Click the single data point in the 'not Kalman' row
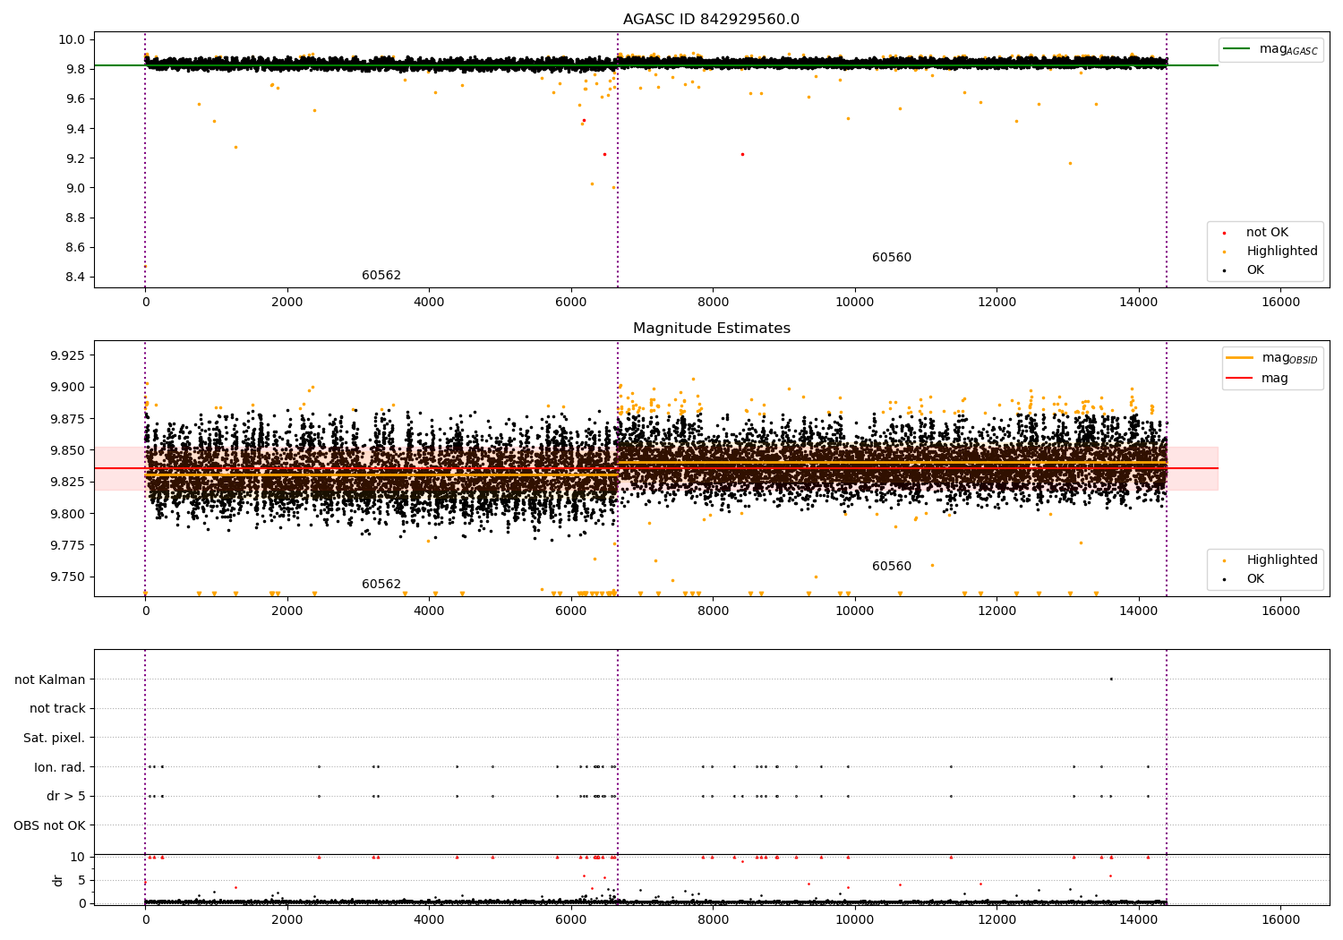Screen dimensions: 1343x940 pos(1111,679)
